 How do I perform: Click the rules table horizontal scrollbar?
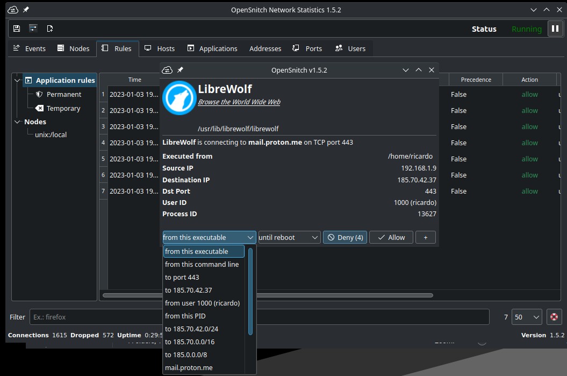pyautogui.click(x=268, y=295)
